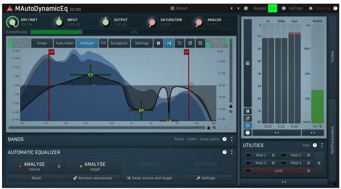Click the SATURATION knob
Viewport: 341px width, 189px height.
coord(152,22)
